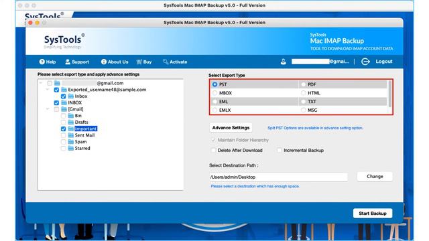Click the user account icon

pos(283,62)
